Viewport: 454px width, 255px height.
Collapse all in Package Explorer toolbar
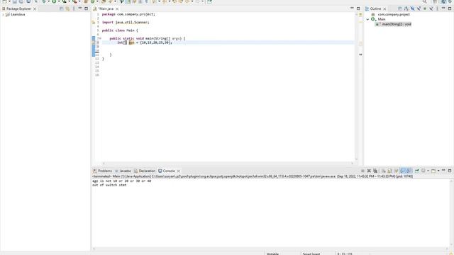(x=61, y=8)
